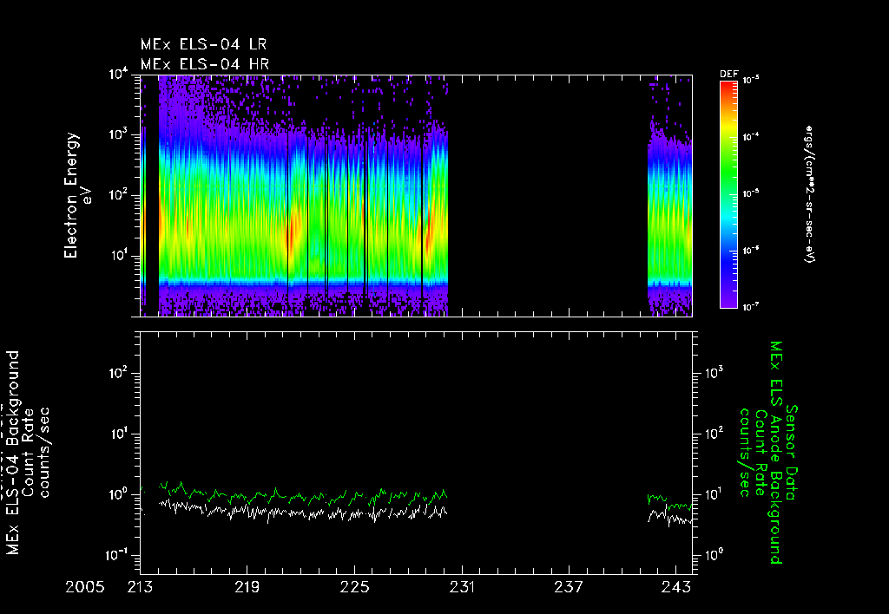Click the white background count trace near day 243
The height and width of the screenshot is (614, 889).
[669, 518]
